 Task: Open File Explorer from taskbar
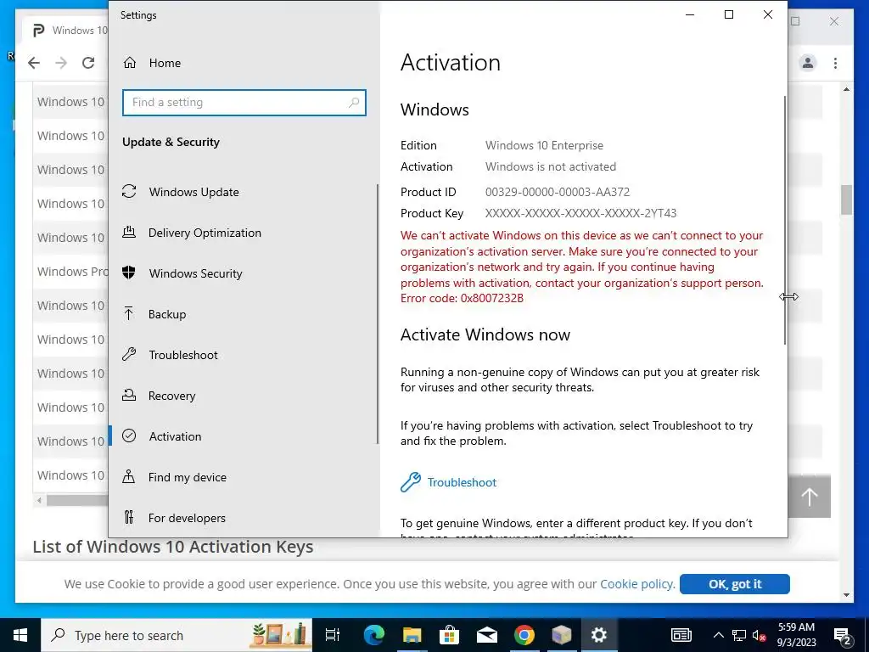[412, 635]
